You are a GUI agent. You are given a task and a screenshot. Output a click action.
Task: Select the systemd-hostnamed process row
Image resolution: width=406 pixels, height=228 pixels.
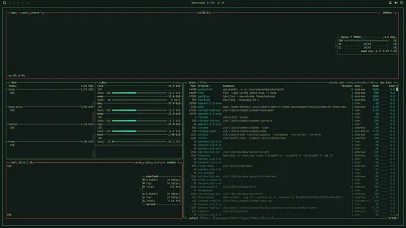click(x=292, y=110)
